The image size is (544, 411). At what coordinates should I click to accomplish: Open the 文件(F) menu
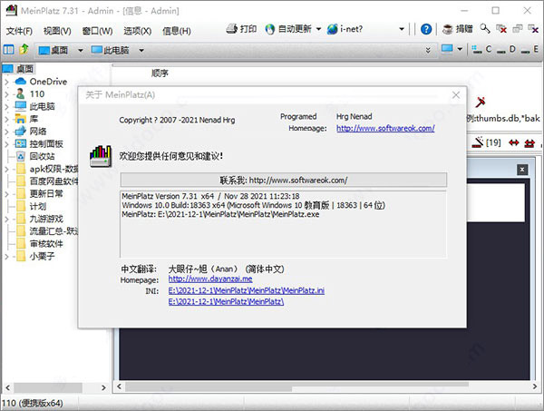[x=18, y=30]
